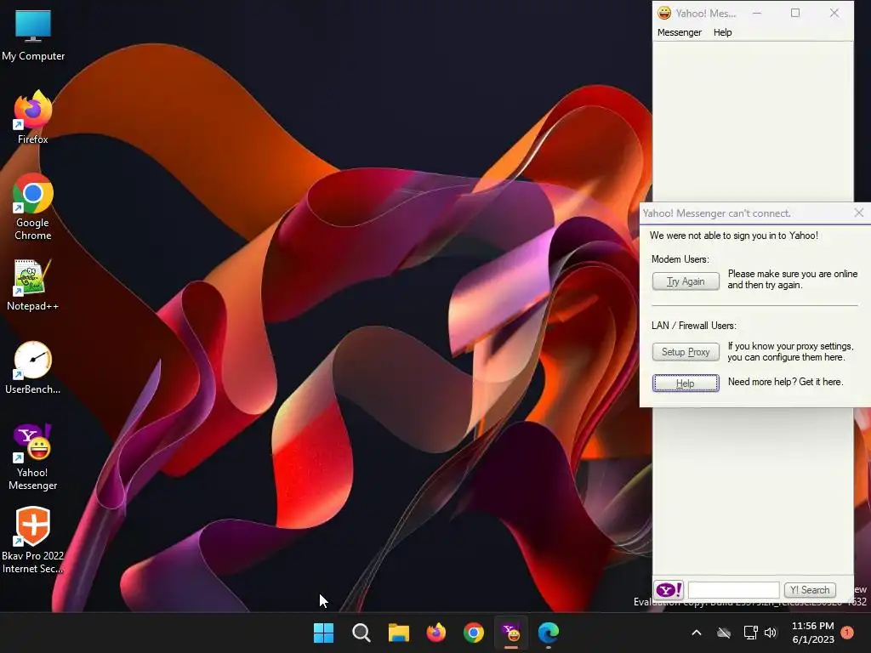Launch Chrome from the taskbar
Image resolution: width=871 pixels, height=653 pixels.
point(473,633)
